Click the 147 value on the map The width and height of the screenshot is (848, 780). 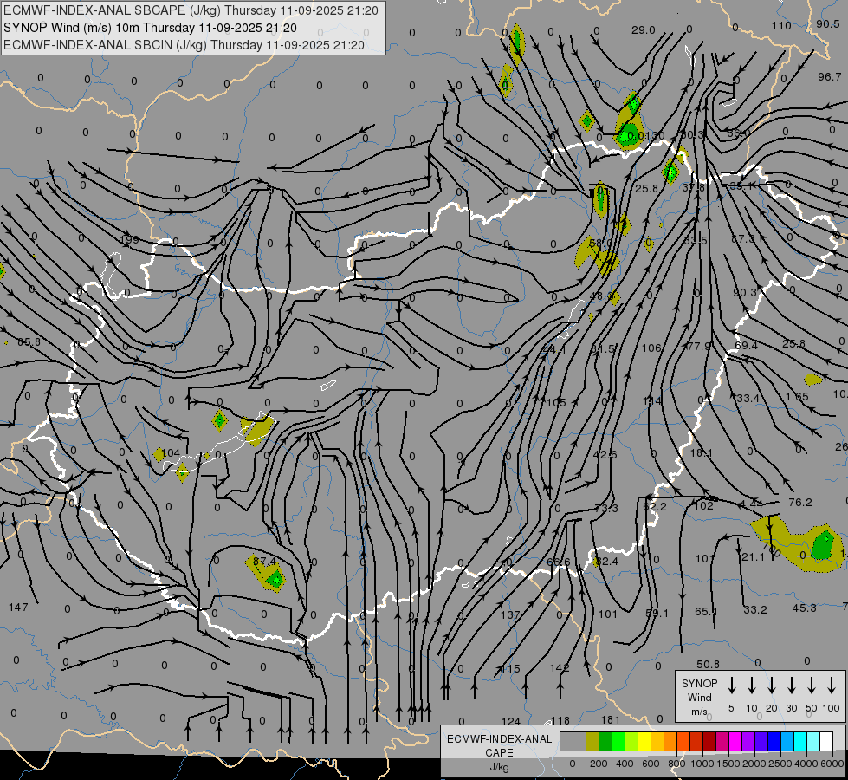(18, 608)
